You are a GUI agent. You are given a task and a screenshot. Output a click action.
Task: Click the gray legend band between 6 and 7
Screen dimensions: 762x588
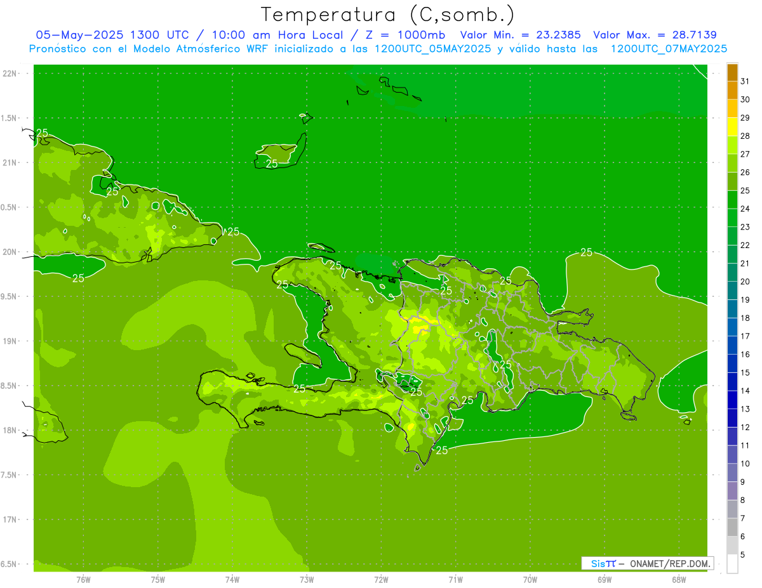point(732,527)
